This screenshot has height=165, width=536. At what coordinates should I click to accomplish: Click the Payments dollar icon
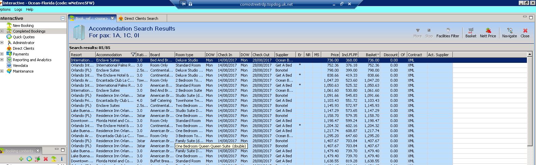9,54
